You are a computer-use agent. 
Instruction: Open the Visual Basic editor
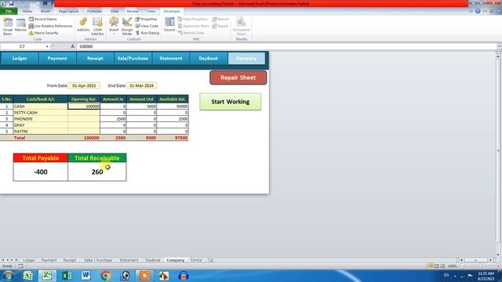[x=8, y=26]
